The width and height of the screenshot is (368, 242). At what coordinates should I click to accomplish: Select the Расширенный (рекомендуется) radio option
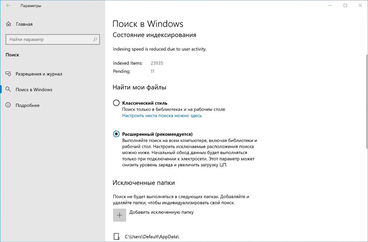[x=116, y=134]
